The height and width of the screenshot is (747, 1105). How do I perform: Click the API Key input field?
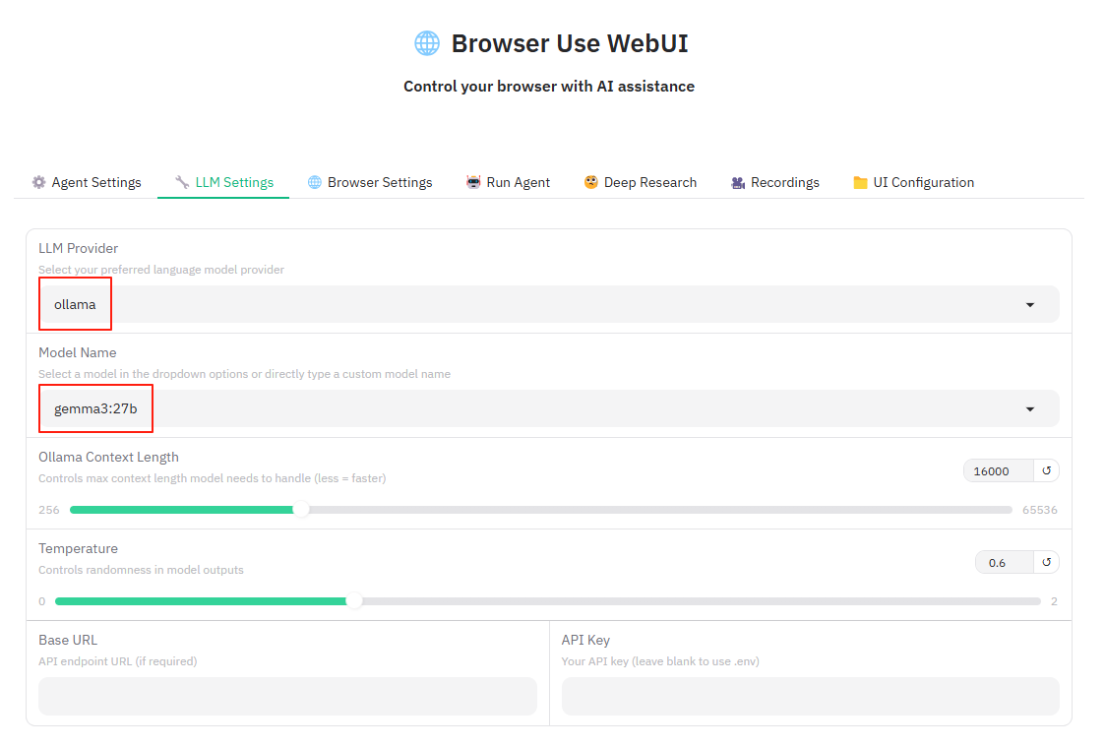810,696
